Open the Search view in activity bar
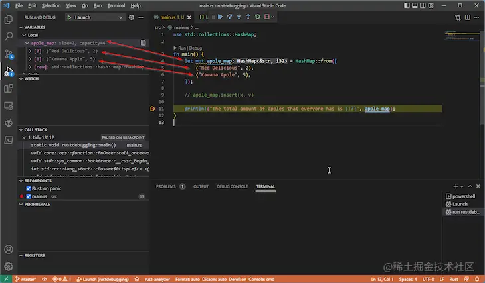 pos(9,36)
